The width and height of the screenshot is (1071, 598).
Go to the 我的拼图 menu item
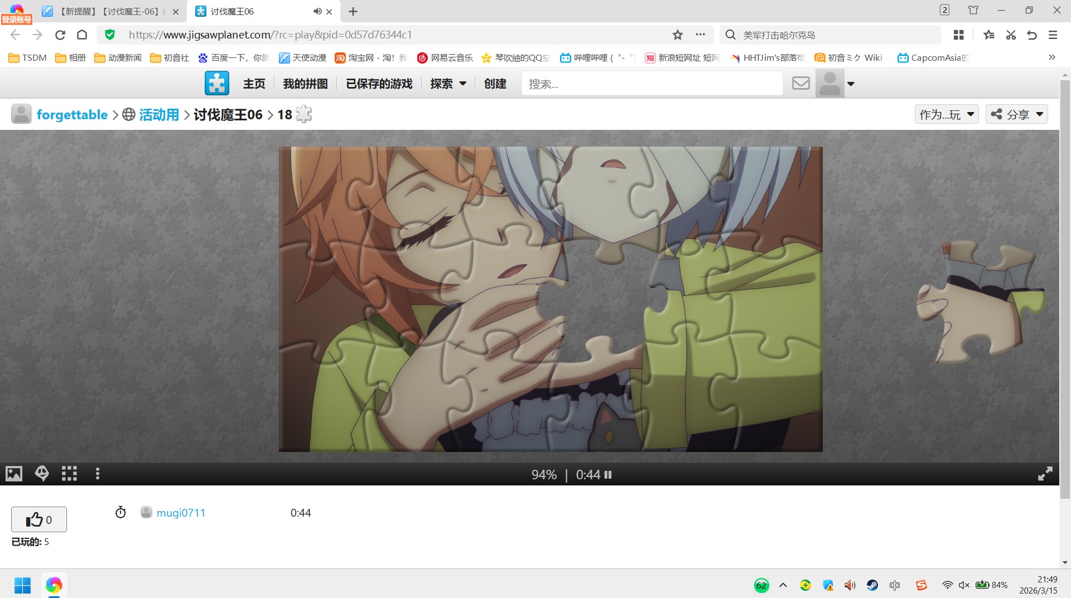tap(305, 84)
